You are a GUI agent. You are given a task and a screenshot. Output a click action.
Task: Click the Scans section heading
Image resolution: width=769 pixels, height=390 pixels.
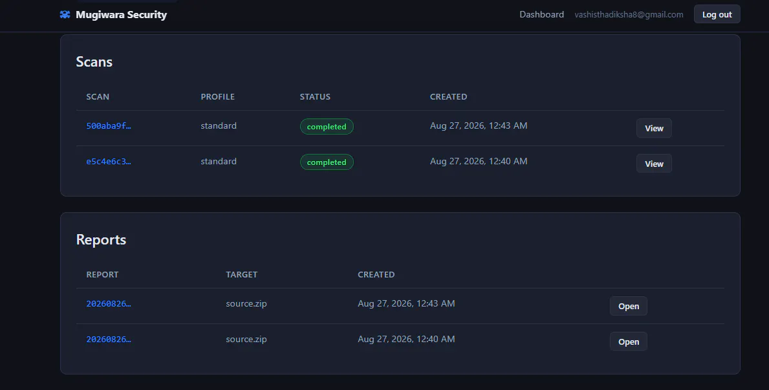tap(94, 62)
